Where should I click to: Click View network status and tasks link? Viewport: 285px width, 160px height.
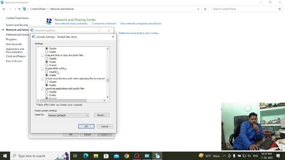[x=71, y=24]
